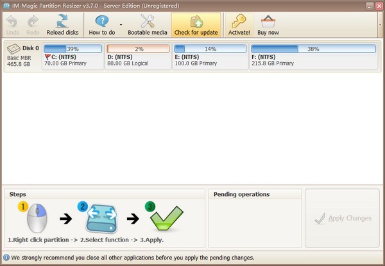
Task: Click the Activate! key icon
Action: (x=239, y=21)
